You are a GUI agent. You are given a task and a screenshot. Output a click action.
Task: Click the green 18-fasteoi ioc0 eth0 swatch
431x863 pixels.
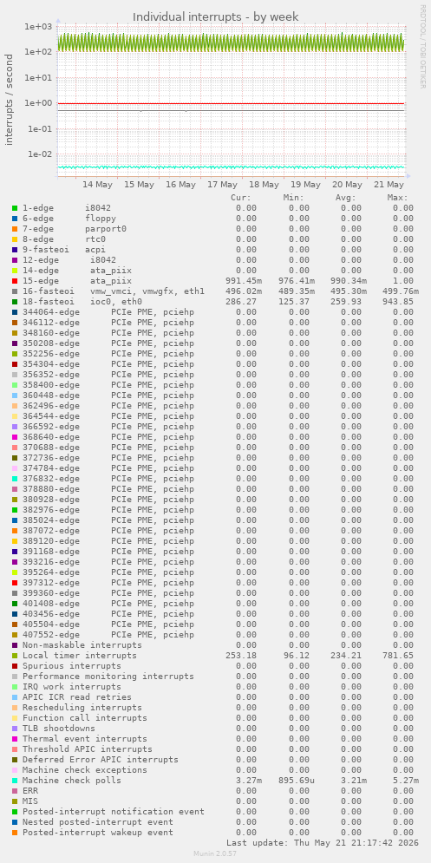point(15,302)
